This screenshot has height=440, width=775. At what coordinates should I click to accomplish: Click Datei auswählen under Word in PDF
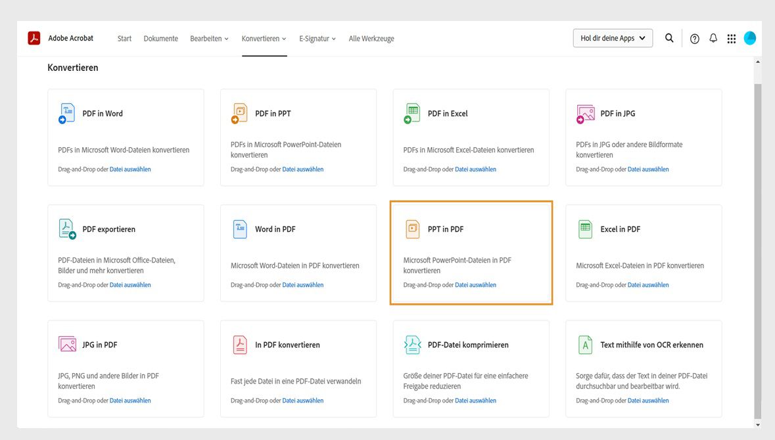click(303, 285)
